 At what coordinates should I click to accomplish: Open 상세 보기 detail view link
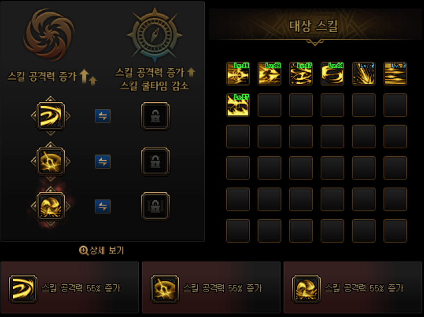(x=101, y=250)
